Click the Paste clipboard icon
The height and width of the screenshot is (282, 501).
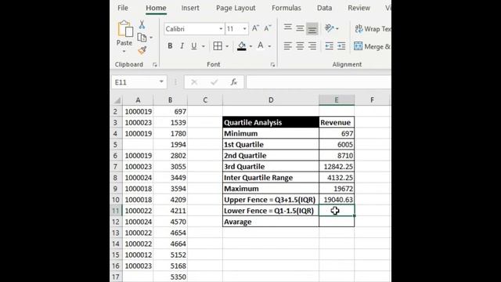point(125,29)
